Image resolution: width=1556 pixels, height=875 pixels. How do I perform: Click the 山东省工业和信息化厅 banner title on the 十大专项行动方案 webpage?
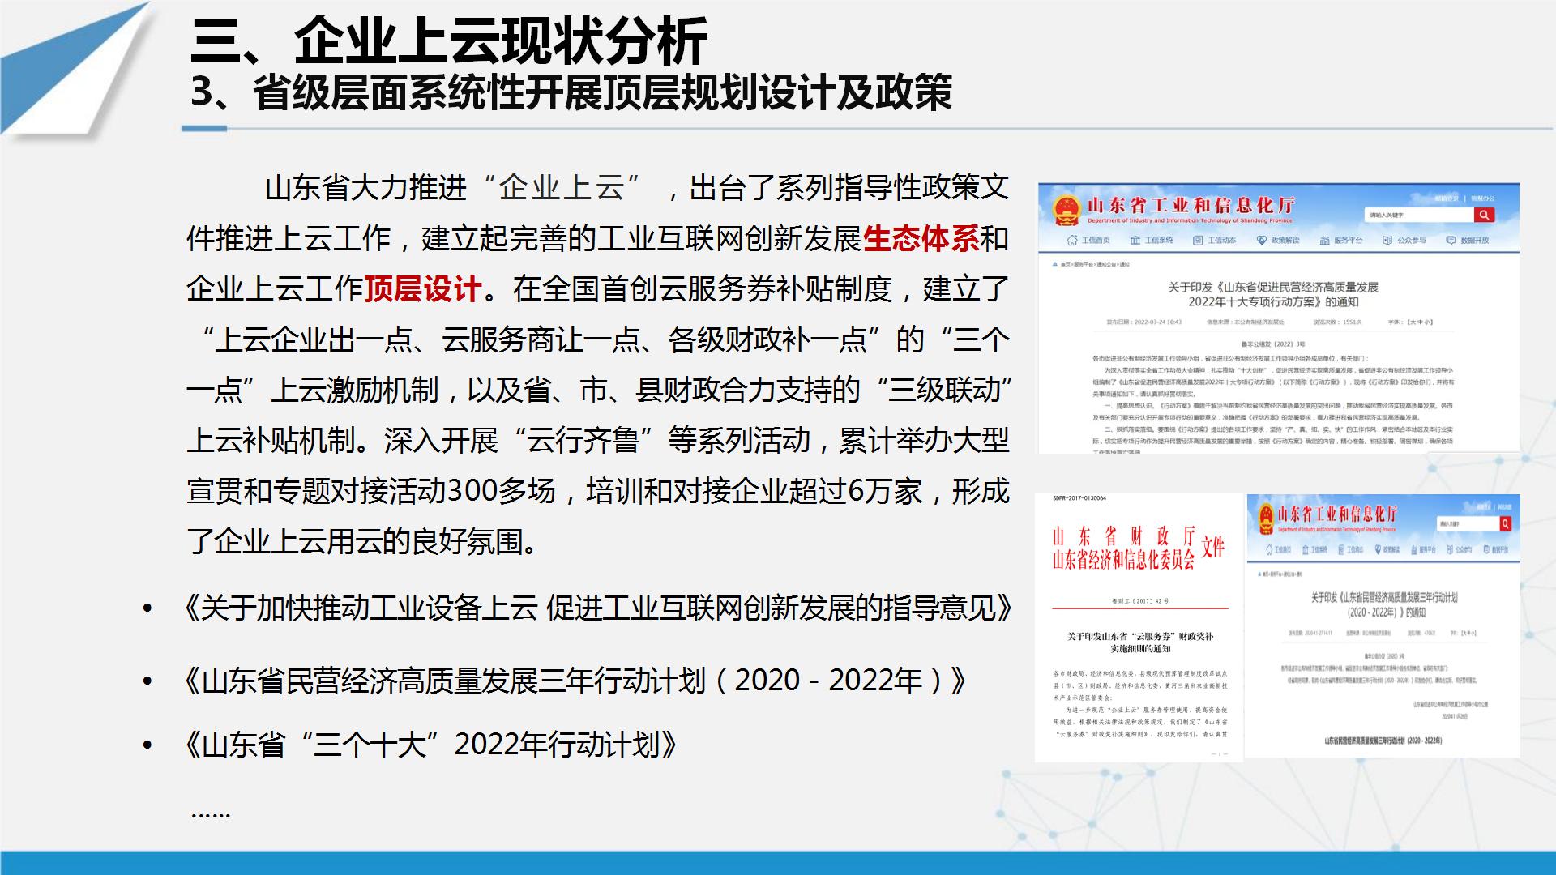pos(1191,206)
